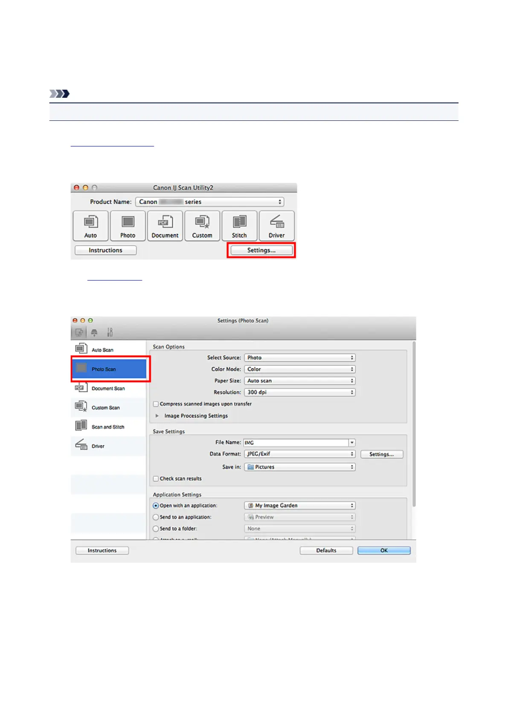This screenshot has width=508, height=719.
Task: Click the Photo scan icon in Scan Utility2
Action: point(128,226)
